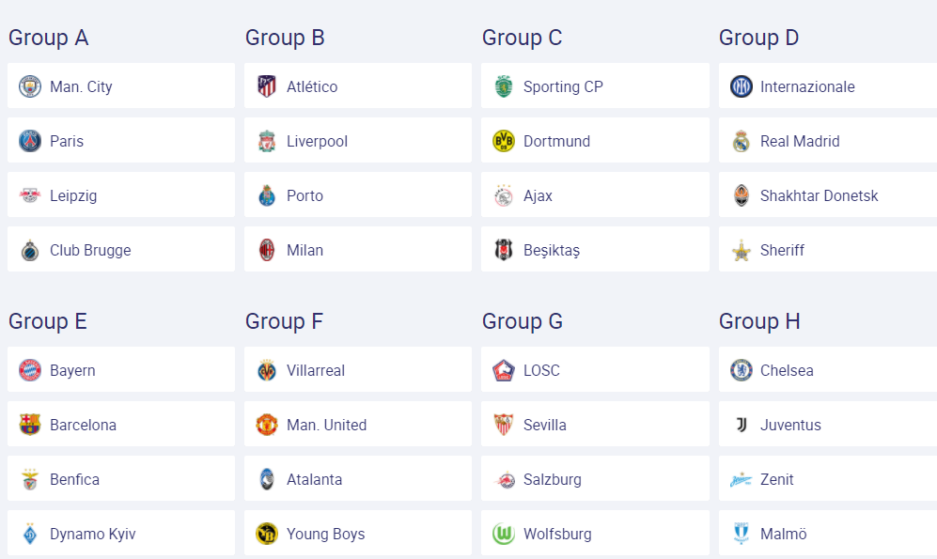Click the Juventus logo
The height and width of the screenshot is (559, 937).
coord(741,425)
